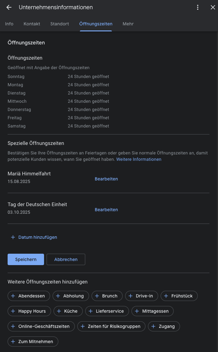Cancel editing with the Abbrechen button
This screenshot has width=218, height=352.
tap(66, 259)
